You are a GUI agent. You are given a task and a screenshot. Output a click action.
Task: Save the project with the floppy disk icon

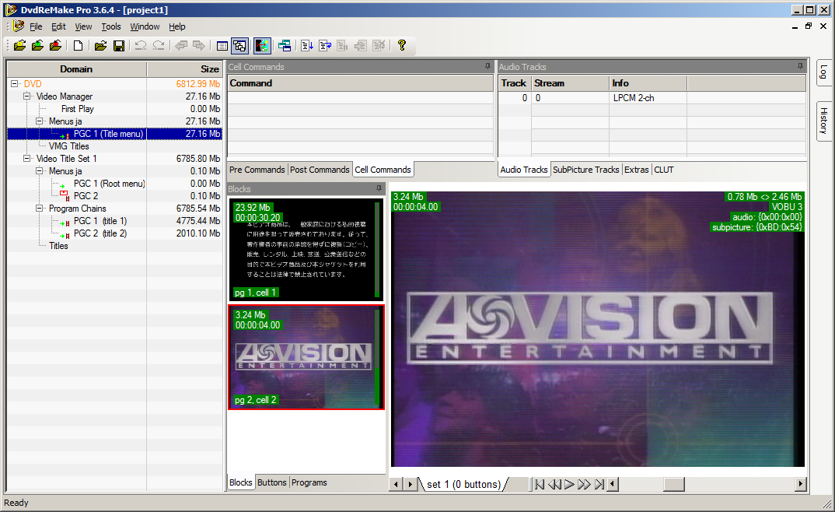[x=119, y=46]
